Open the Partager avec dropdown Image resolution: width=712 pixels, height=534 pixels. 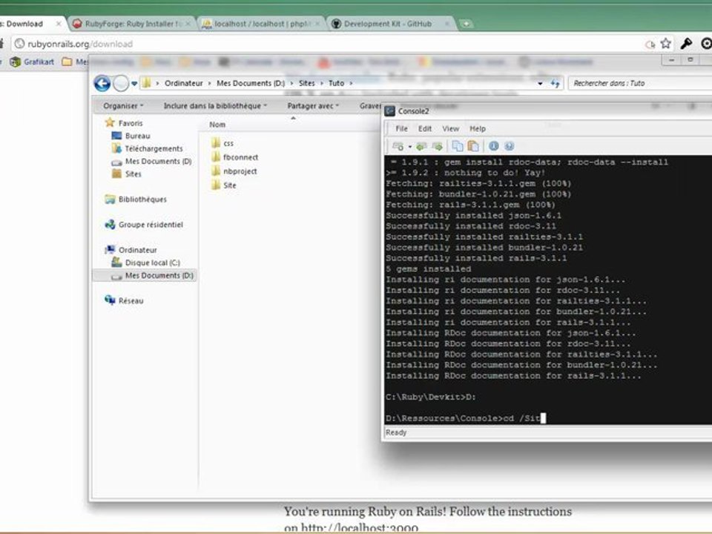(x=313, y=106)
